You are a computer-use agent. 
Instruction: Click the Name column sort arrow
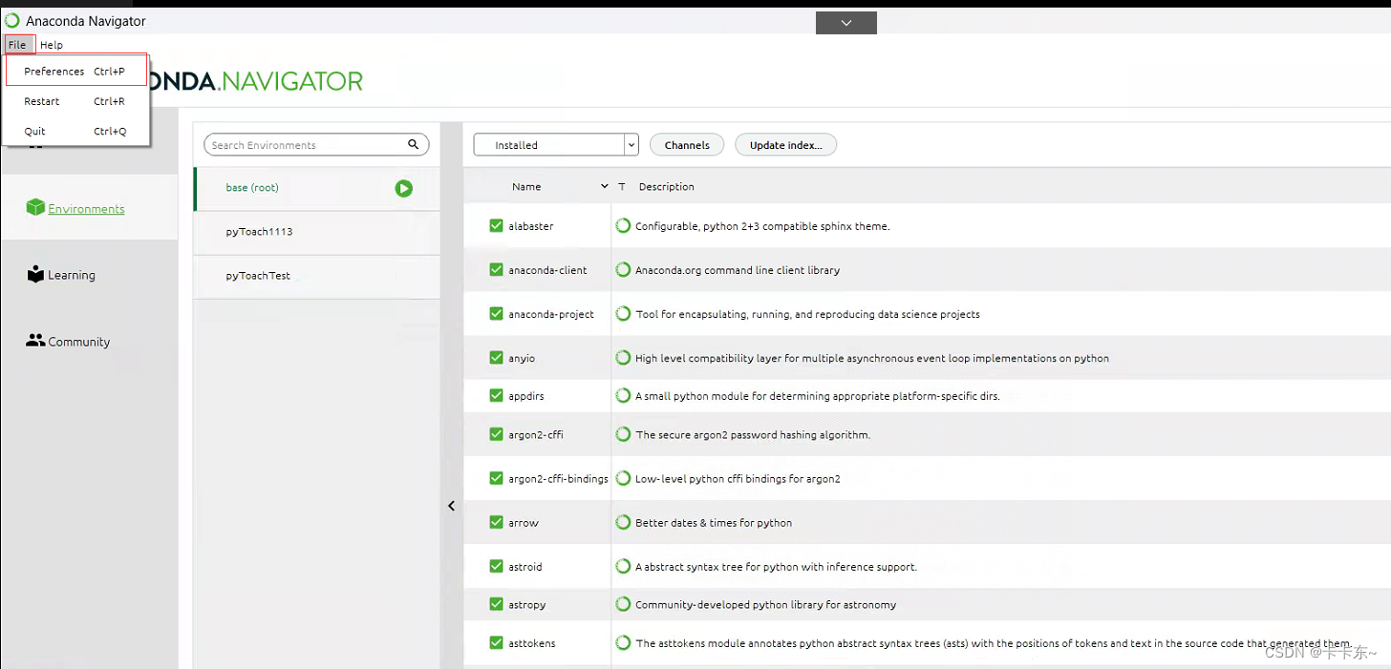pos(604,186)
